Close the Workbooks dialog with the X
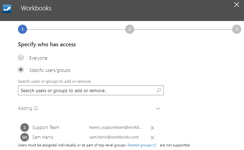 (237, 5)
